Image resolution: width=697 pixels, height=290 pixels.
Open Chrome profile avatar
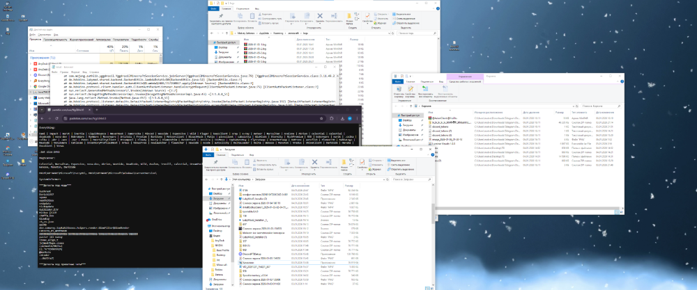(350, 118)
